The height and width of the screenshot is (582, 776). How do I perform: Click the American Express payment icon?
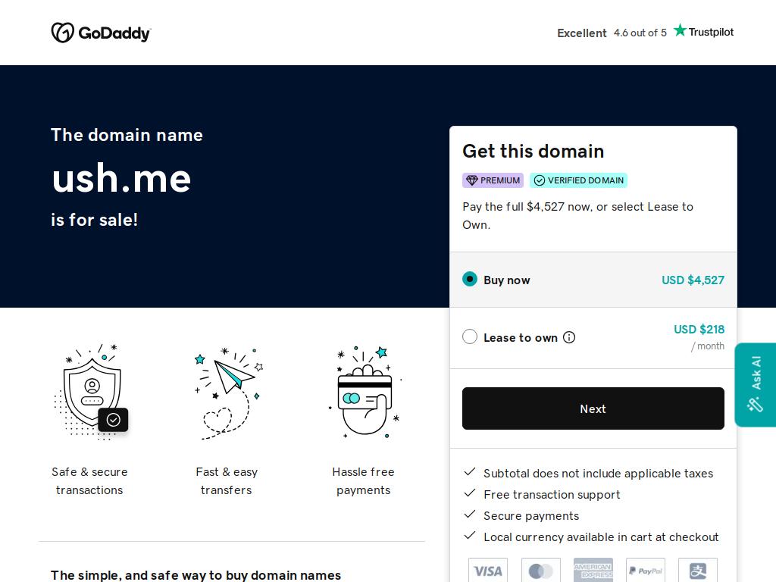pyautogui.click(x=593, y=571)
